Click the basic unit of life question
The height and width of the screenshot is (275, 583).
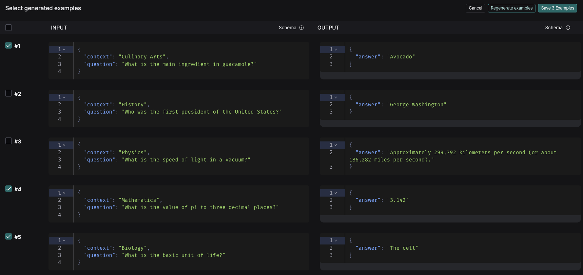tap(174, 255)
